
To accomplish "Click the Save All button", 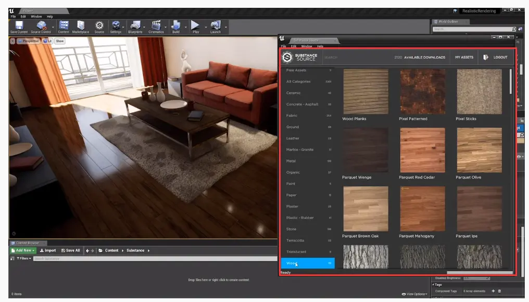I will tap(70, 250).
